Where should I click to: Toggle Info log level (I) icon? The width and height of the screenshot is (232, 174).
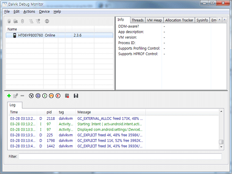(x=45, y=96)
